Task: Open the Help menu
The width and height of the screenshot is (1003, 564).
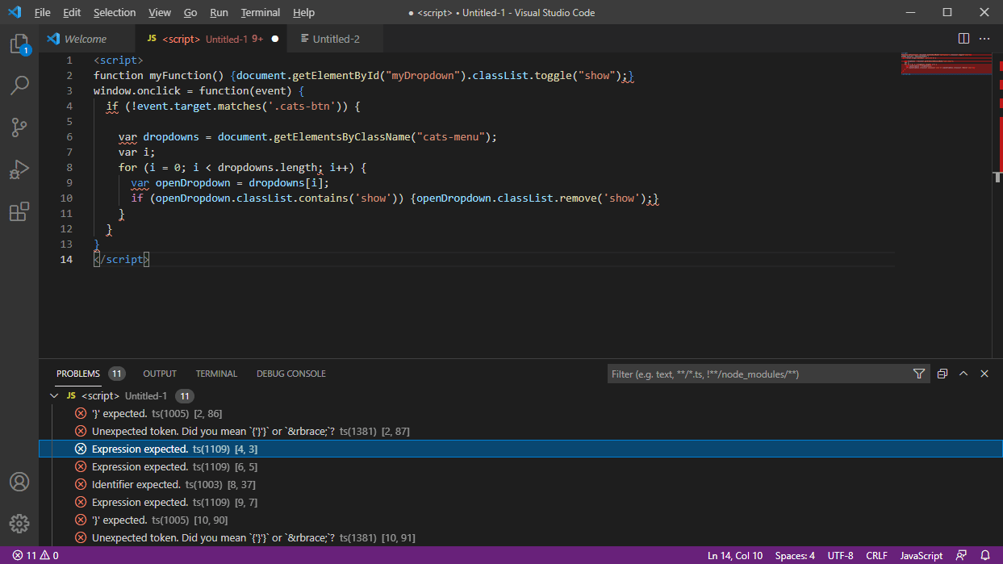Action: 303,12
